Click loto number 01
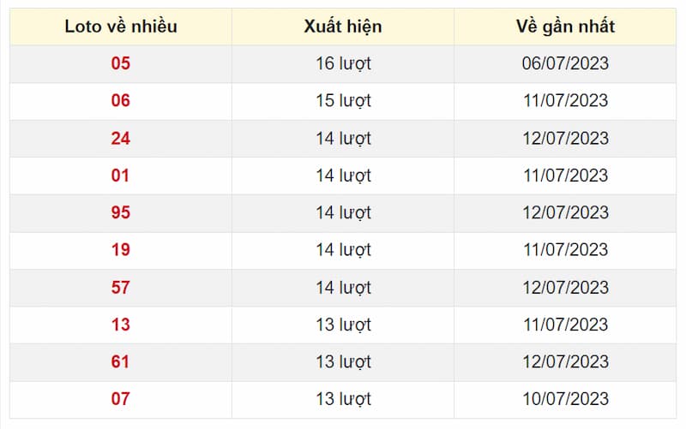This screenshot has width=686, height=429. (x=121, y=176)
